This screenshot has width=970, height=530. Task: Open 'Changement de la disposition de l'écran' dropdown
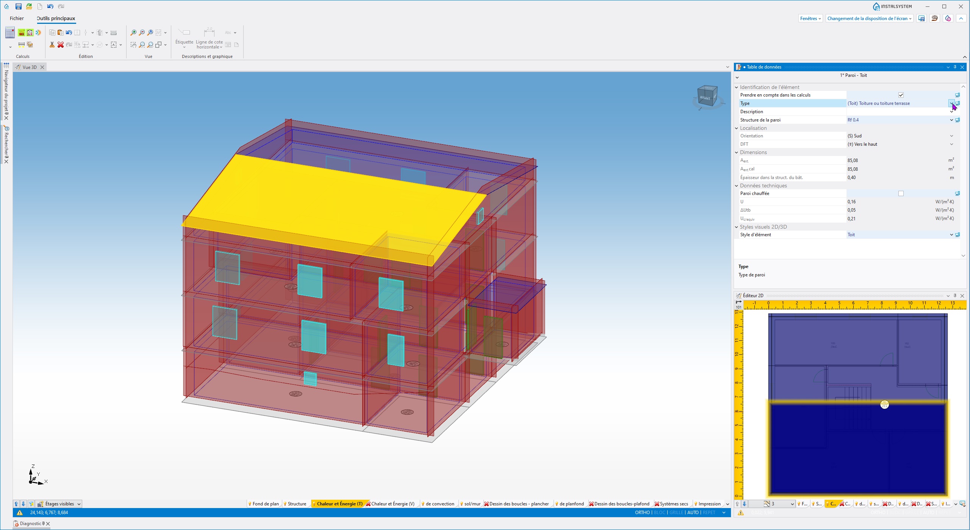point(869,18)
